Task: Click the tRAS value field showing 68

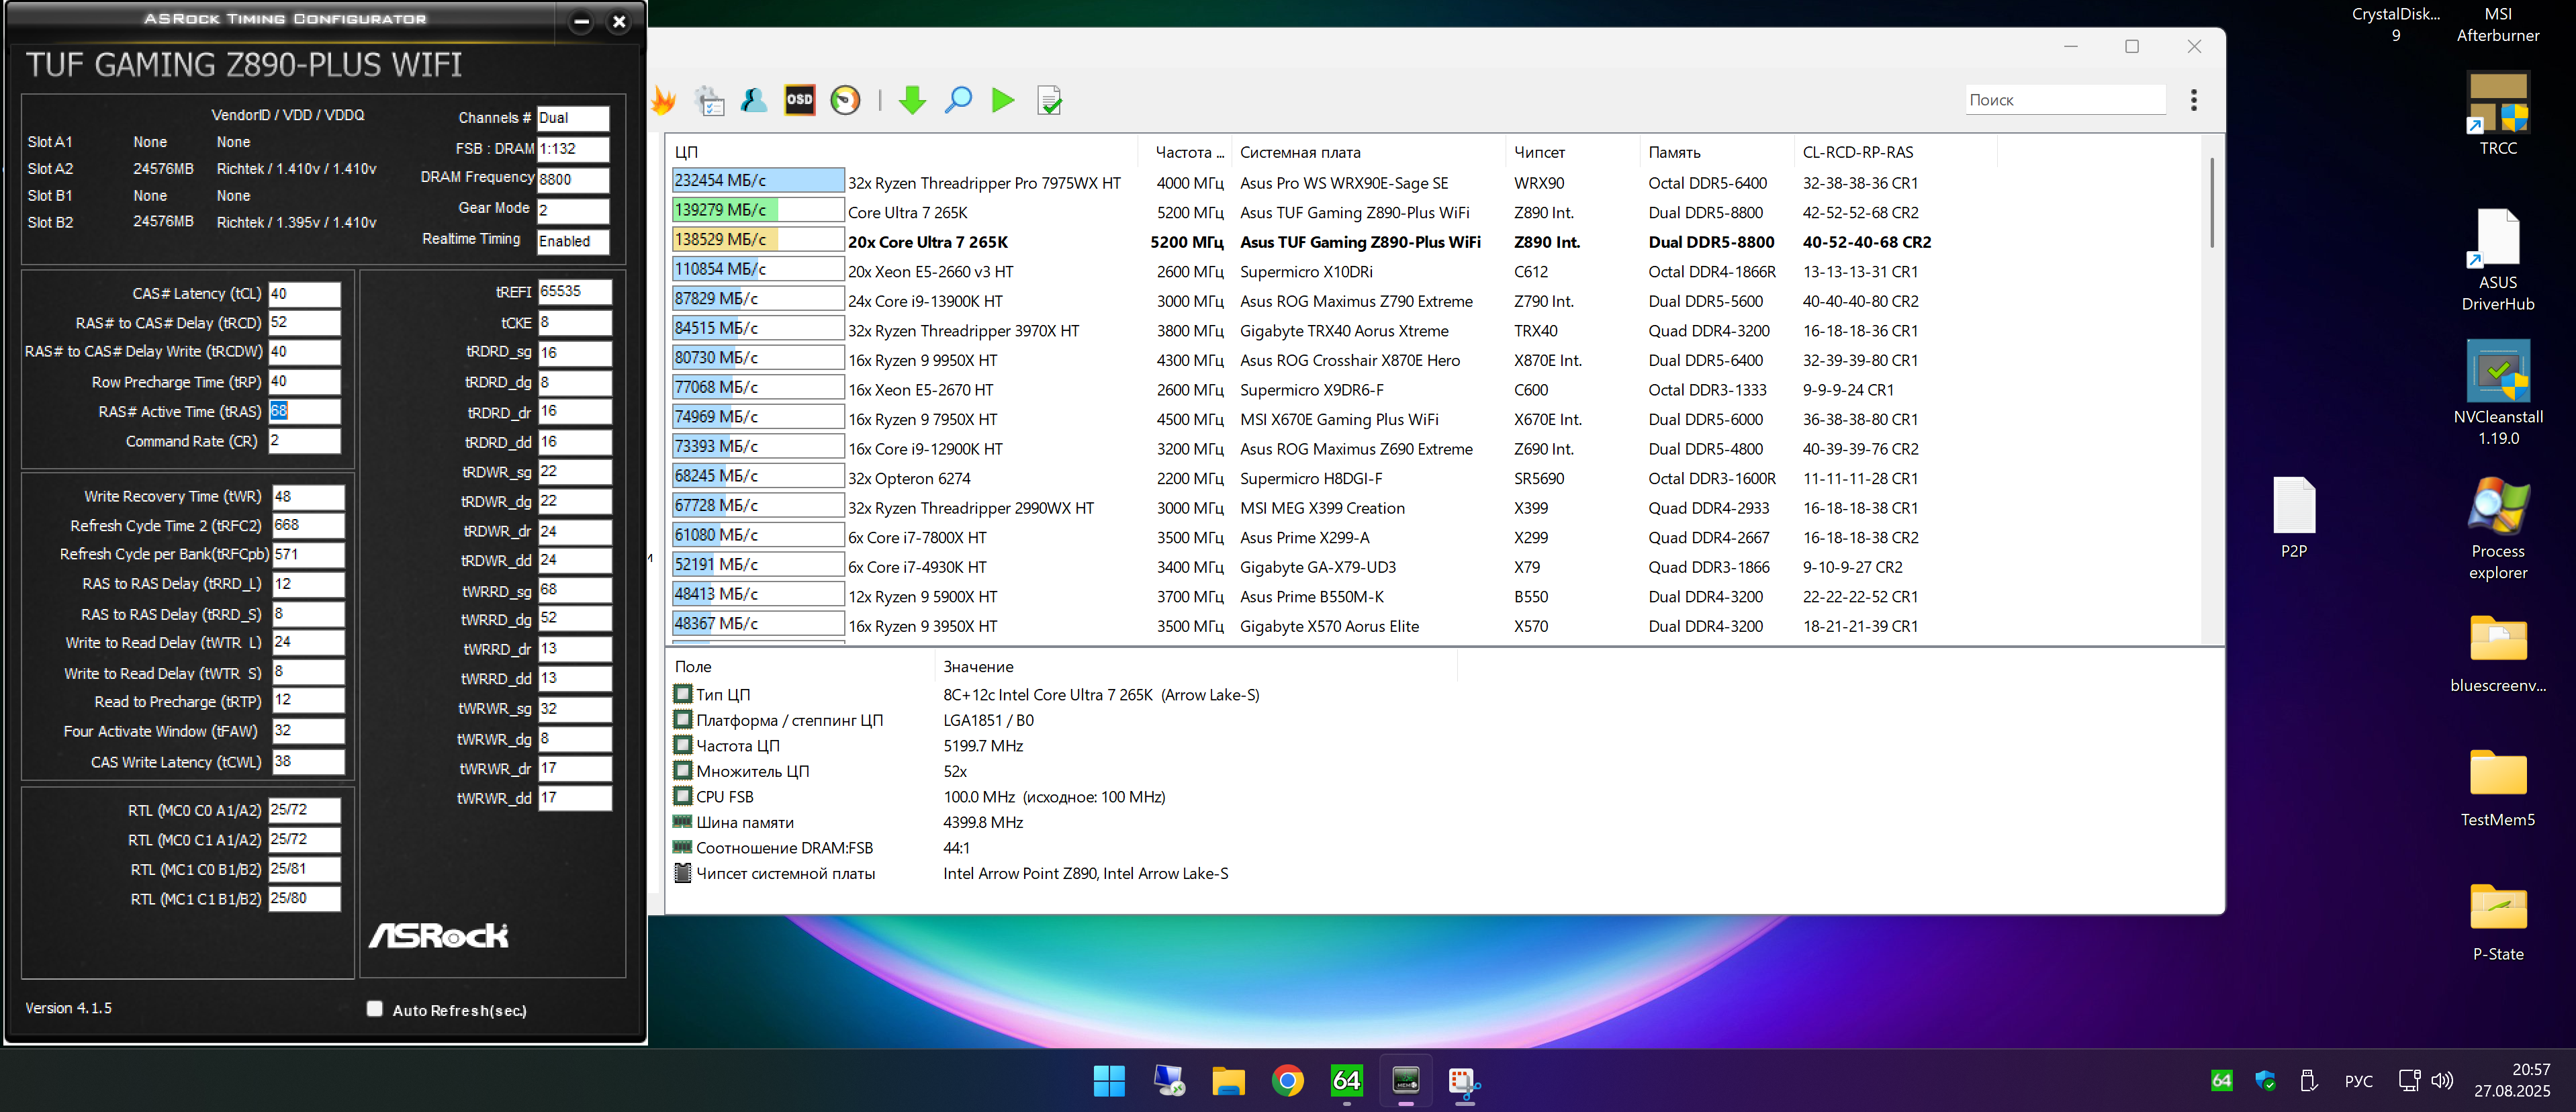Action: pos(304,411)
